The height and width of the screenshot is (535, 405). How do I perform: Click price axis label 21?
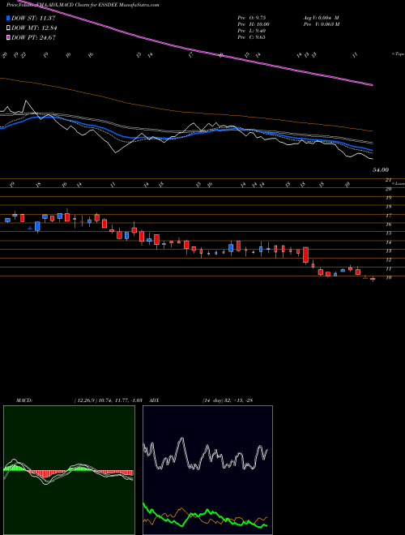tap(388, 180)
